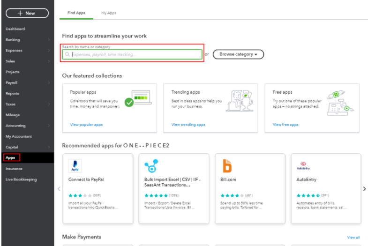Open the SaasAnt Bulk Import logo
Image resolution: width=368 pixels, height=246 pixels.
(x=151, y=166)
